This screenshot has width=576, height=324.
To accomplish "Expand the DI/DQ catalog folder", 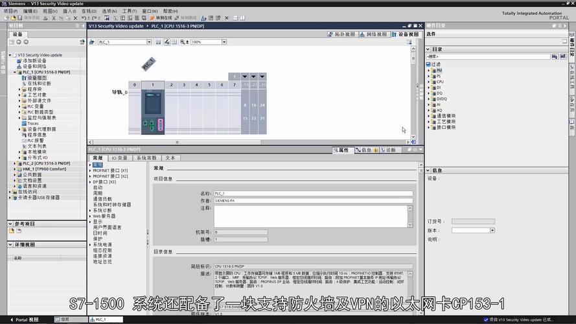I will (x=428, y=98).
